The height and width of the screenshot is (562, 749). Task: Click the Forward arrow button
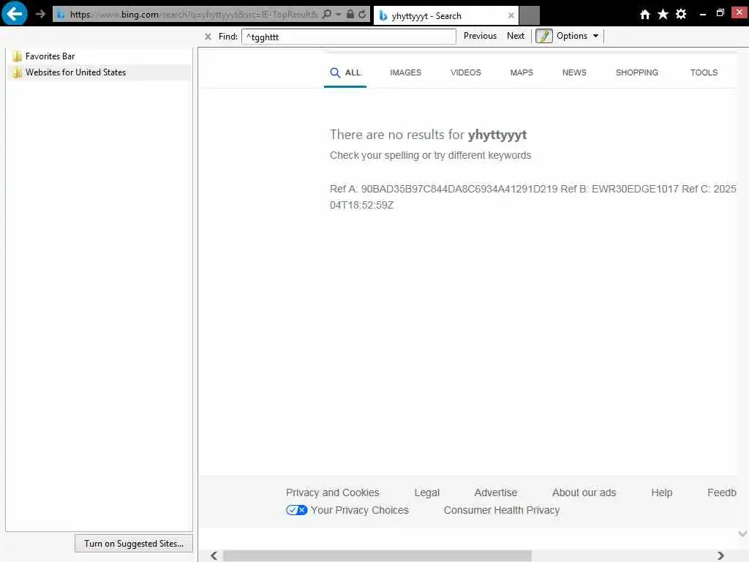tap(41, 14)
